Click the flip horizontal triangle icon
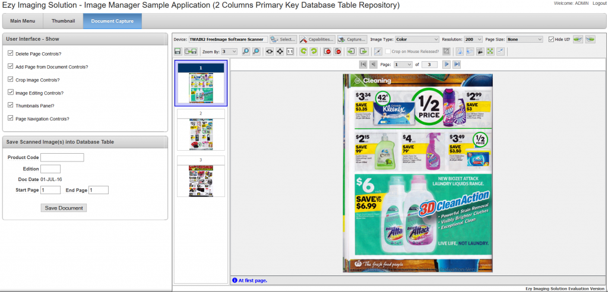Viewport: 608px width, 292px height. (460, 51)
